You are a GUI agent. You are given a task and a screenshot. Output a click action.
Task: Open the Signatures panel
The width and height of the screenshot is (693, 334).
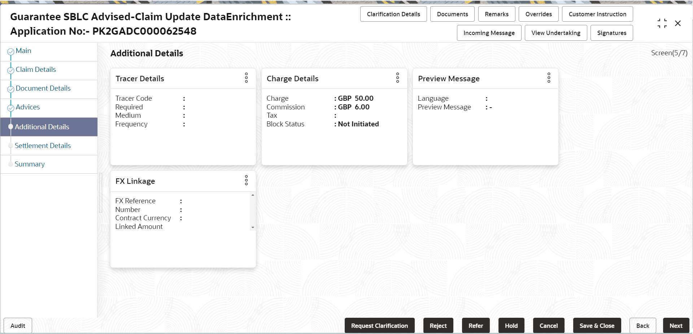(x=612, y=33)
